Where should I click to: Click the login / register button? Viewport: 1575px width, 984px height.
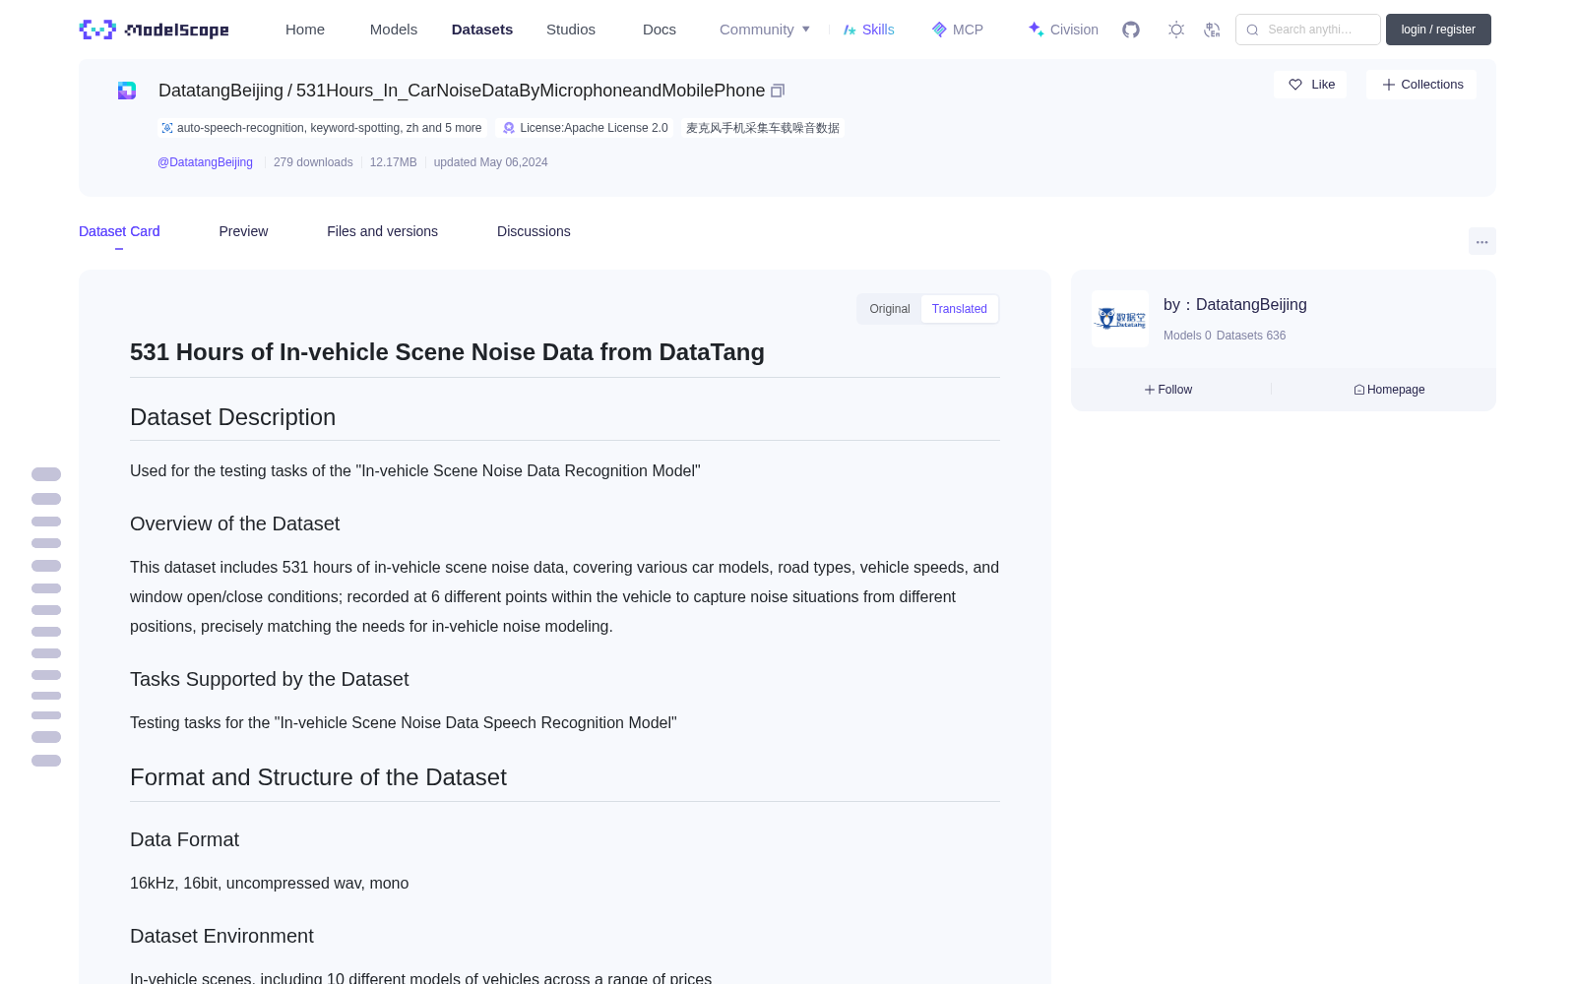point(1438,30)
